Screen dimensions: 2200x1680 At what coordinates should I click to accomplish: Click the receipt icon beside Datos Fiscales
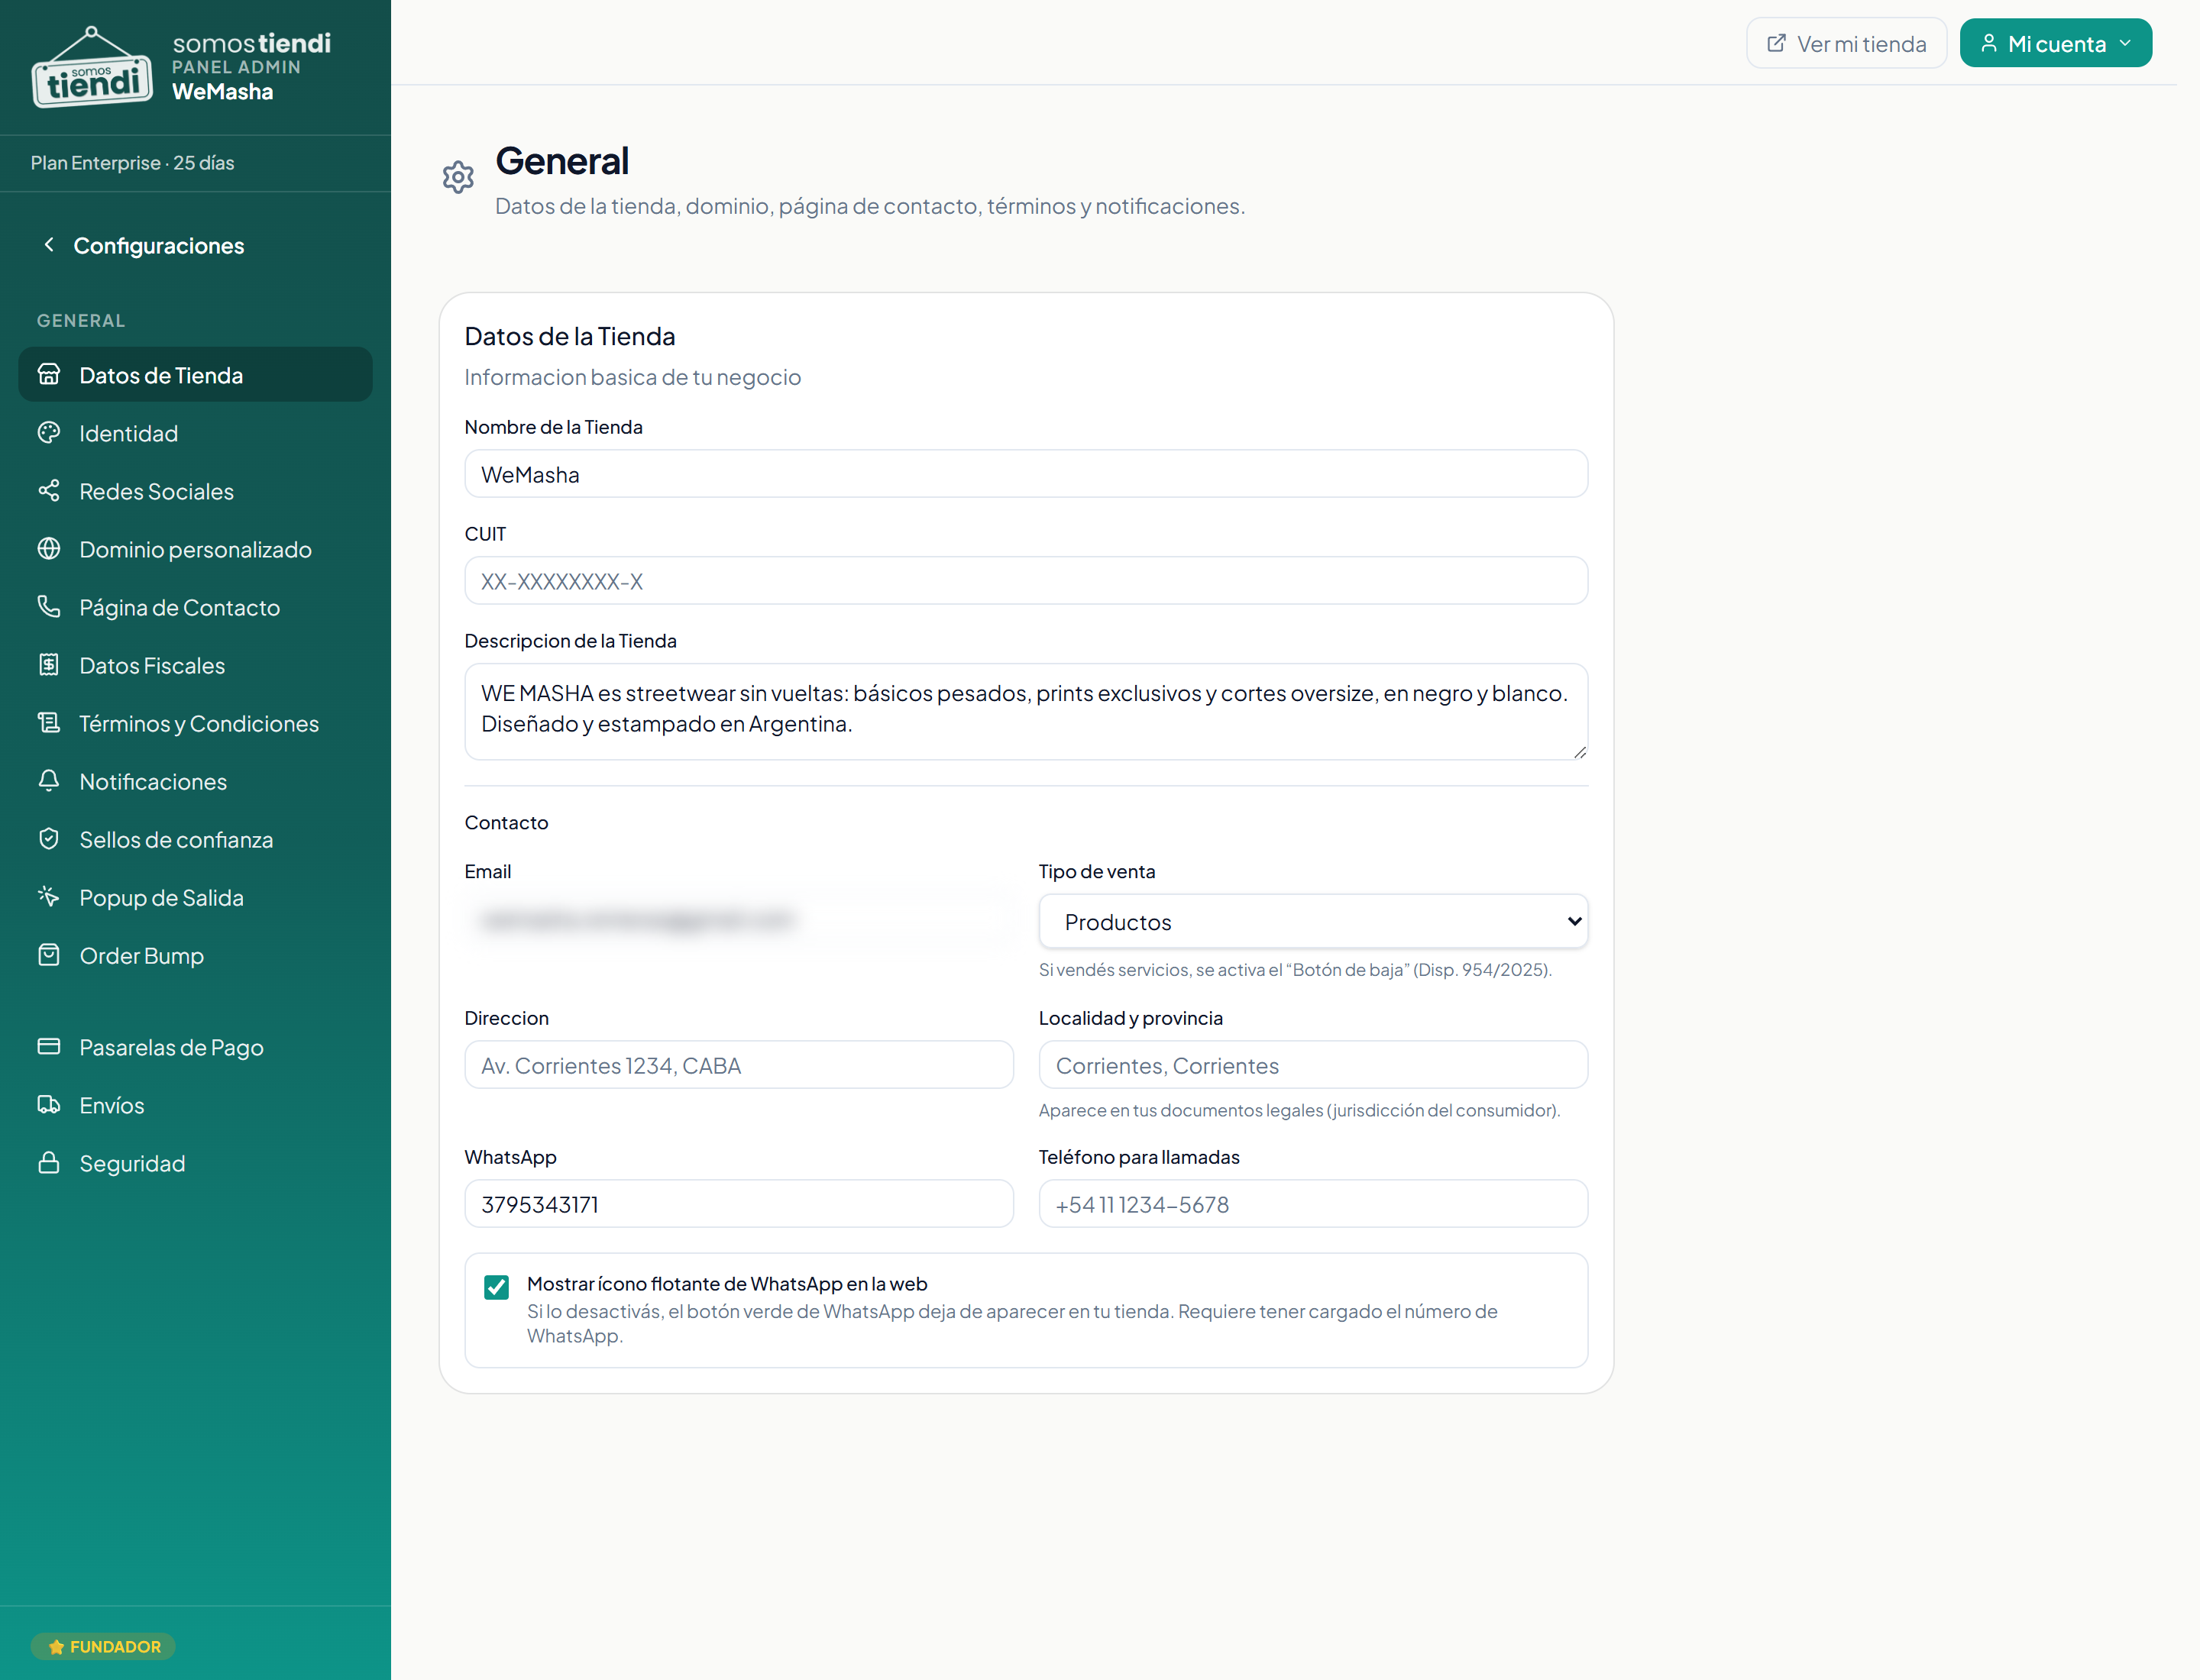pyautogui.click(x=49, y=664)
